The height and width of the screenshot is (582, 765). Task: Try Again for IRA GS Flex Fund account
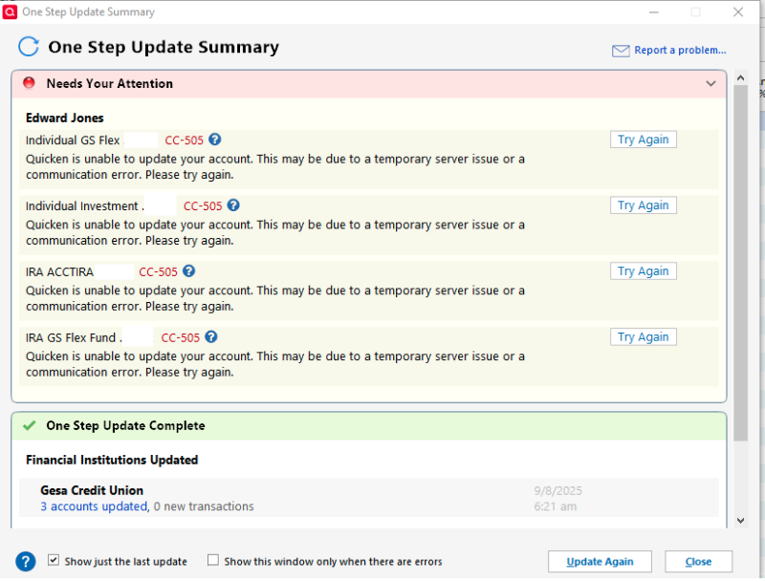(643, 336)
